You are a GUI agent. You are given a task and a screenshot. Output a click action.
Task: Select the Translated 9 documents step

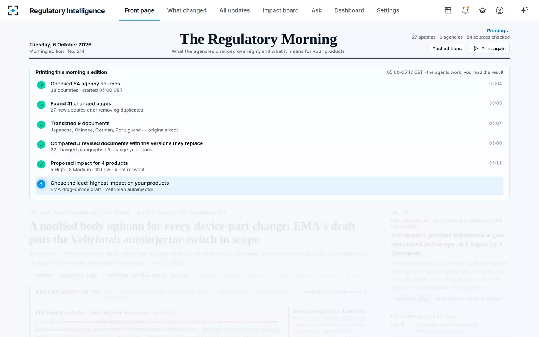click(269, 127)
